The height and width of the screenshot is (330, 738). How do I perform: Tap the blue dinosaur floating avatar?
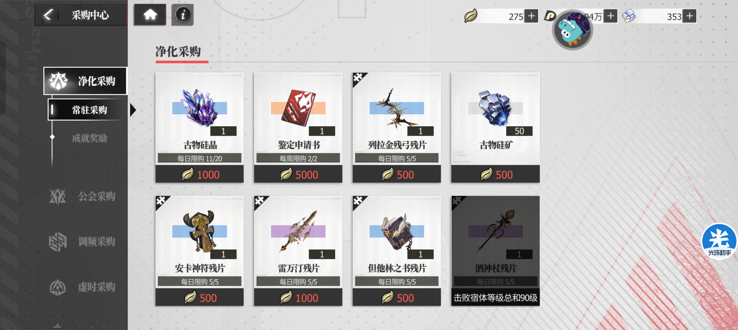pos(572,30)
